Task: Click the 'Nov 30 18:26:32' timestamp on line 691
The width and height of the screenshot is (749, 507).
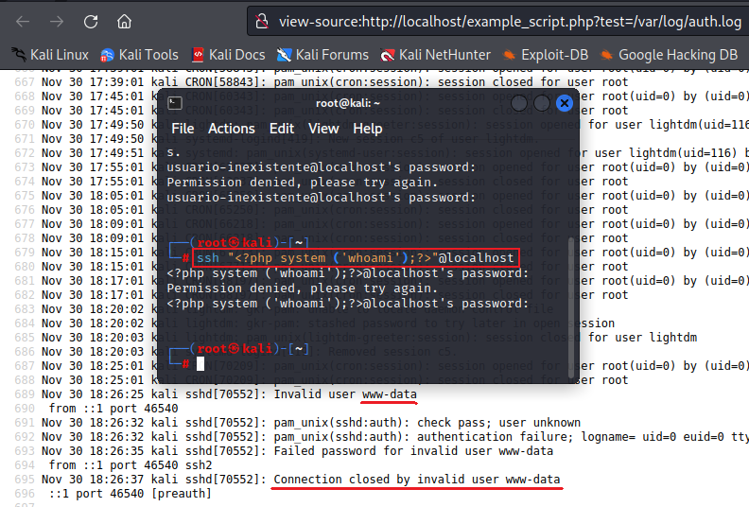Action: point(93,423)
